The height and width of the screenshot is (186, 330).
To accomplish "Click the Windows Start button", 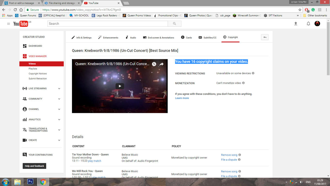I will point(5,182).
